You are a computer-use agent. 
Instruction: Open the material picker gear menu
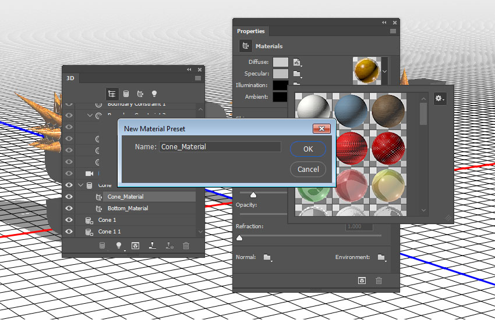coord(440,99)
